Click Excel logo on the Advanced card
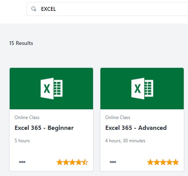The width and height of the screenshot is (188, 176). pos(142,88)
